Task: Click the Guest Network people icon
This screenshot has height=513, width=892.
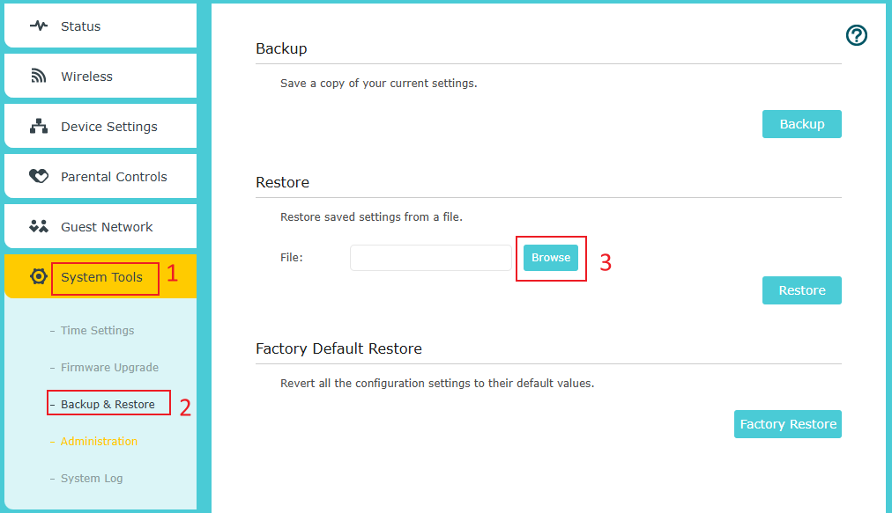Action: coord(39,227)
